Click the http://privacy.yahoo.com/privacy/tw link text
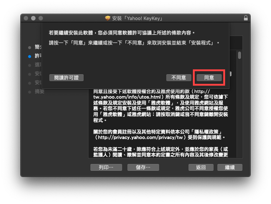This screenshot has height=204, width=271. (x=140, y=138)
